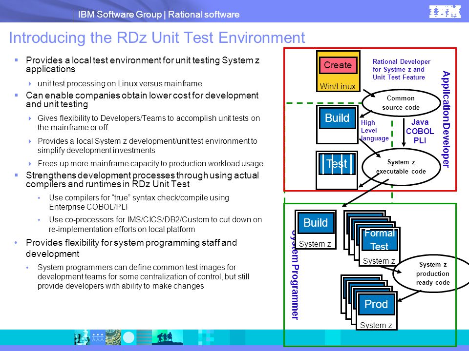Click the footer white circle thumbnail
This screenshot has width=469, height=351.
click(x=128, y=337)
